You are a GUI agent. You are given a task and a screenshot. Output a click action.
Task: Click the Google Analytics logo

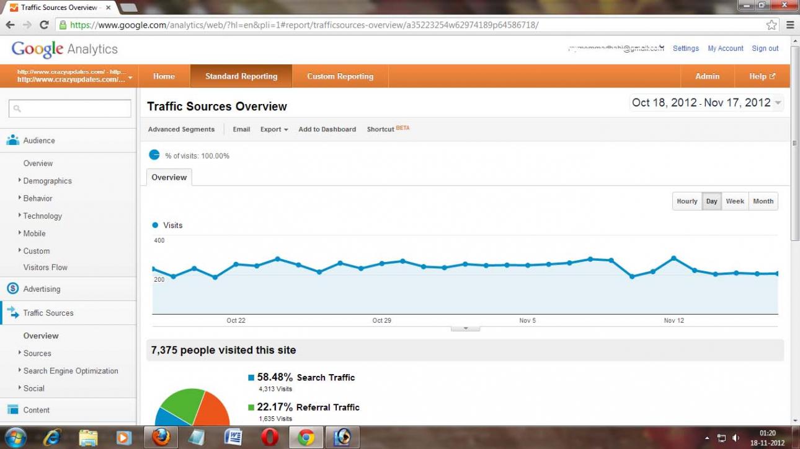[x=64, y=49]
